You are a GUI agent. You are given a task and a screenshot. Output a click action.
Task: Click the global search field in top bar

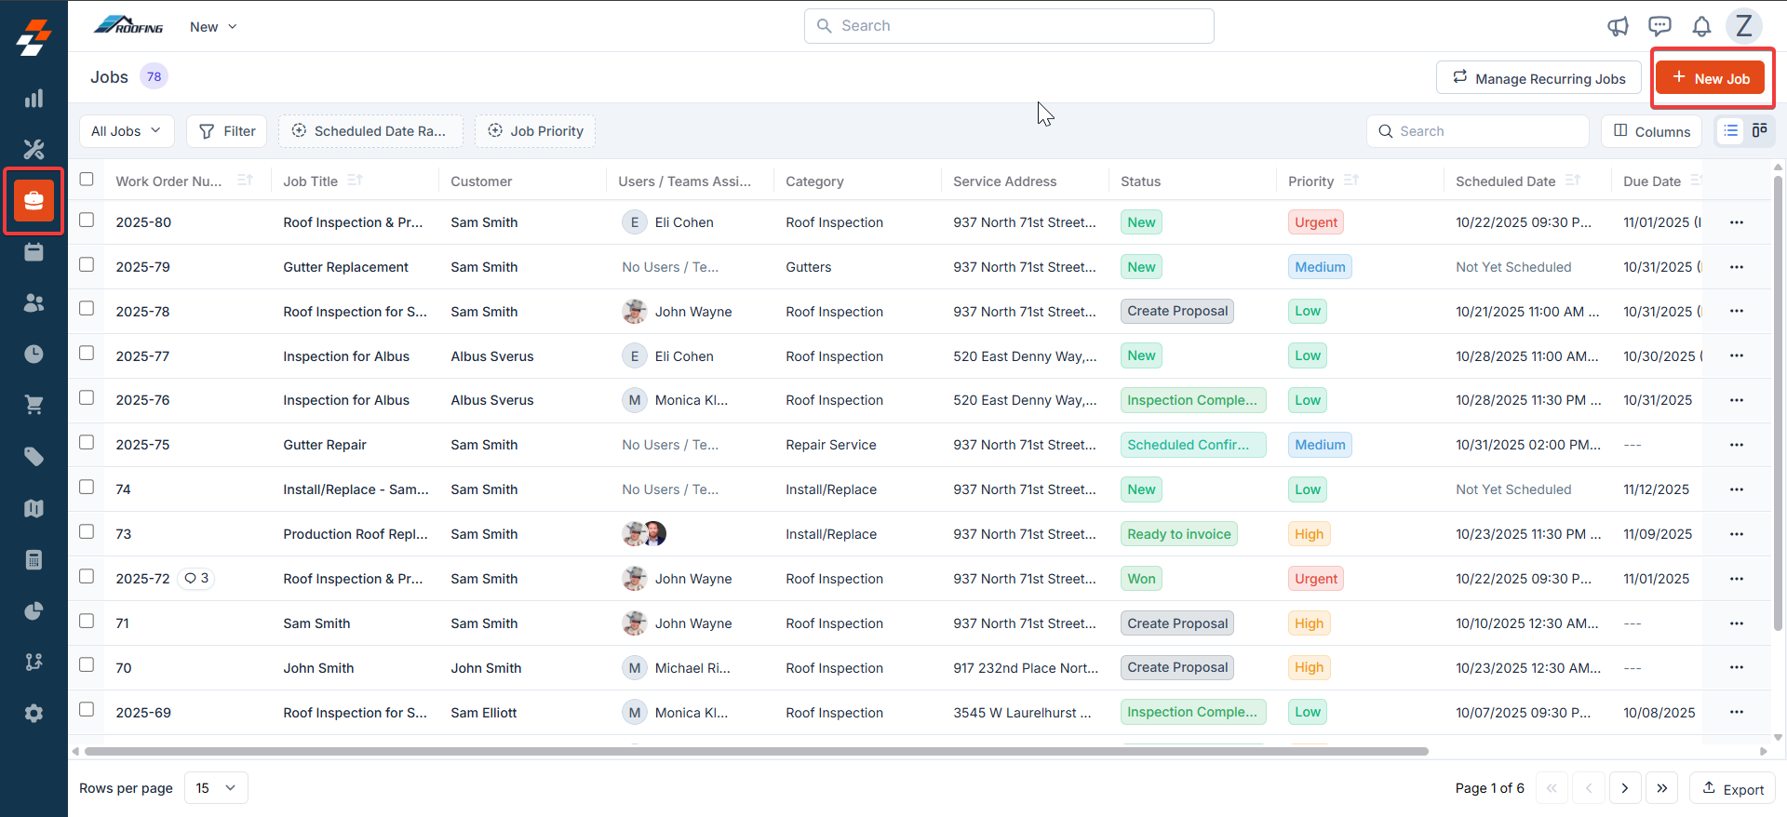click(x=1009, y=26)
